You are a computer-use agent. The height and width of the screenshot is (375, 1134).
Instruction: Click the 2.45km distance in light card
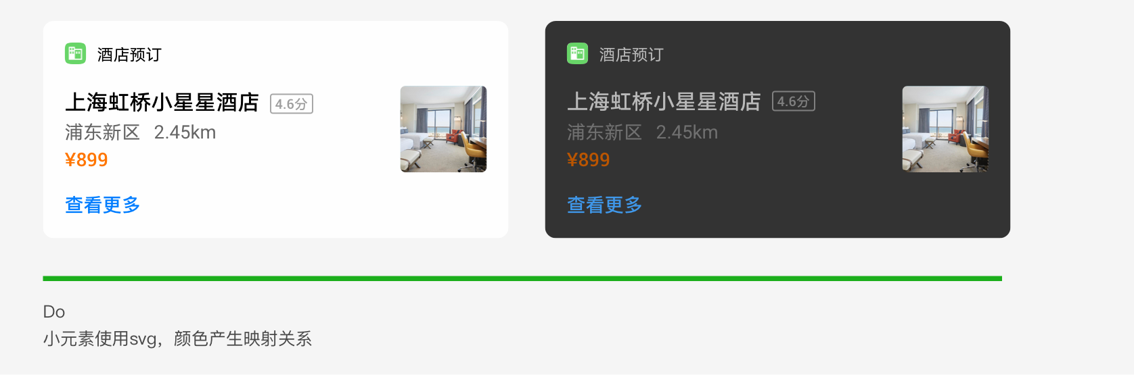(x=185, y=132)
